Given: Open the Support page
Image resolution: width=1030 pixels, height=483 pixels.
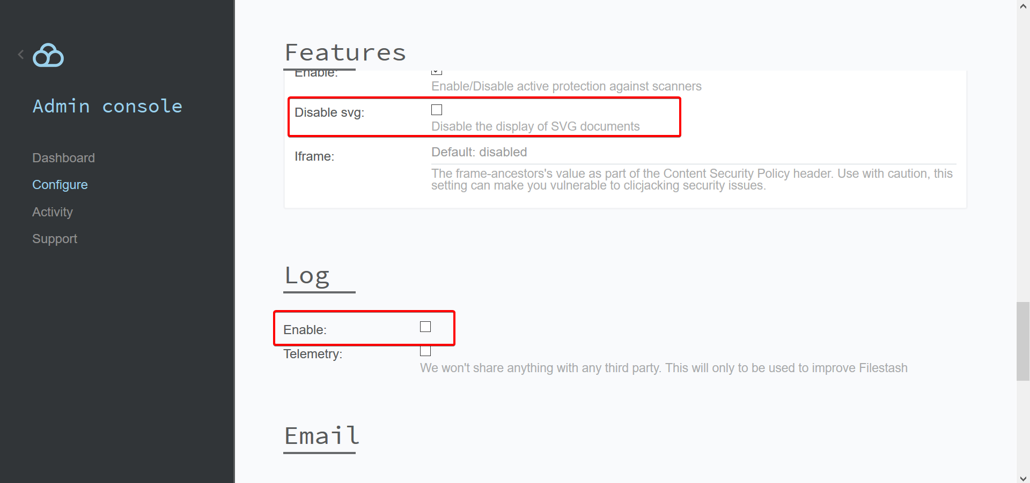Looking at the screenshot, I should pos(55,239).
